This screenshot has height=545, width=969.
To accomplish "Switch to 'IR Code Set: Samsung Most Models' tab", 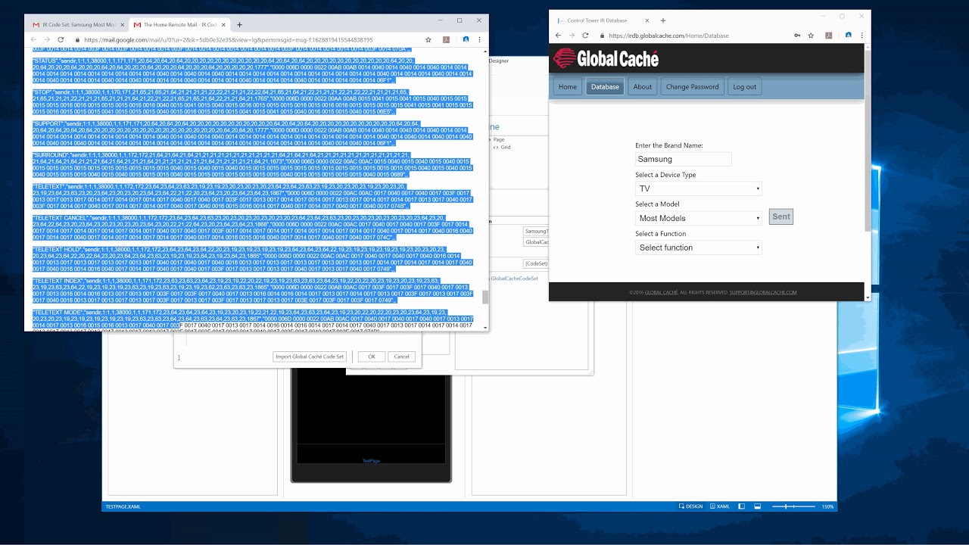I will pyautogui.click(x=76, y=25).
